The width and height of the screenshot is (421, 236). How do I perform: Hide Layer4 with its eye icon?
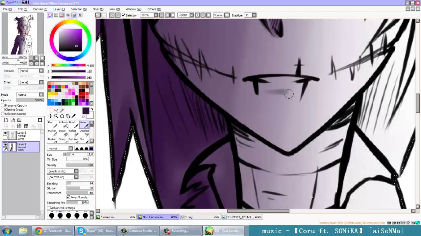tap(5, 145)
